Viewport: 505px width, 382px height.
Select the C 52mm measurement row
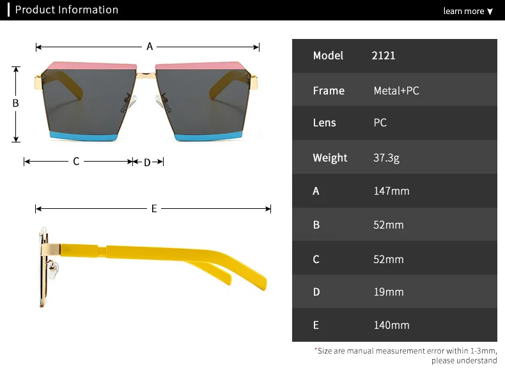click(x=394, y=259)
